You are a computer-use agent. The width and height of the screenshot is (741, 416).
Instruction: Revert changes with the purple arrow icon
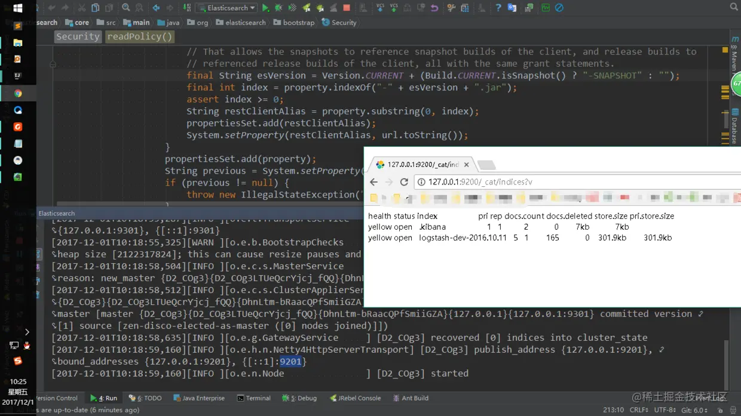[x=434, y=8]
